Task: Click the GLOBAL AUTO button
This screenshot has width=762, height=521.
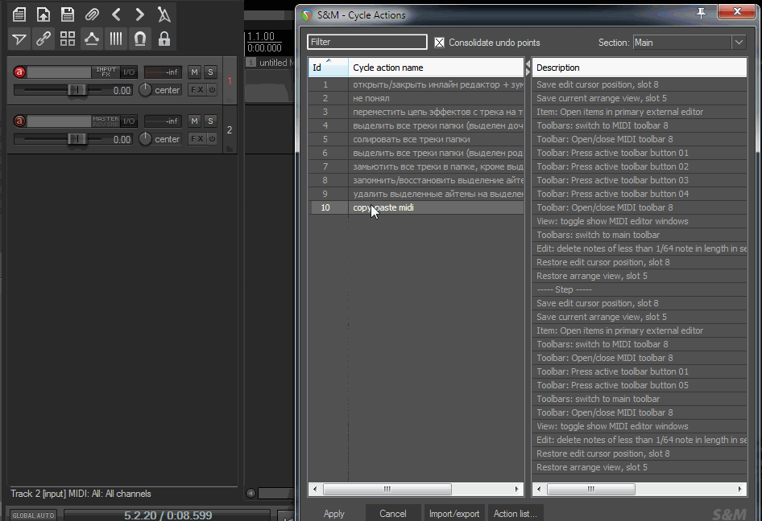Action: [x=33, y=515]
